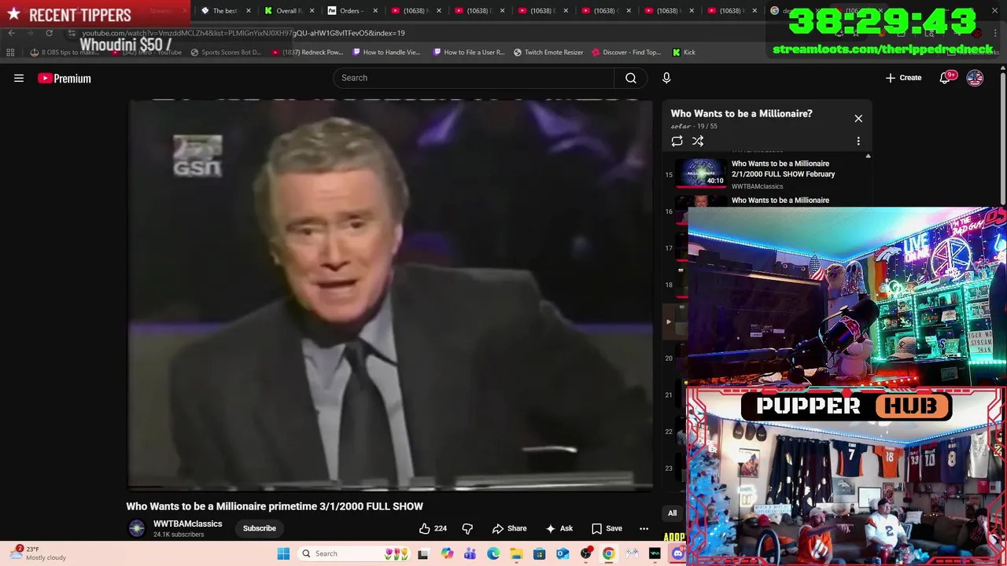Open Microsoft Store from taskbar

539,553
